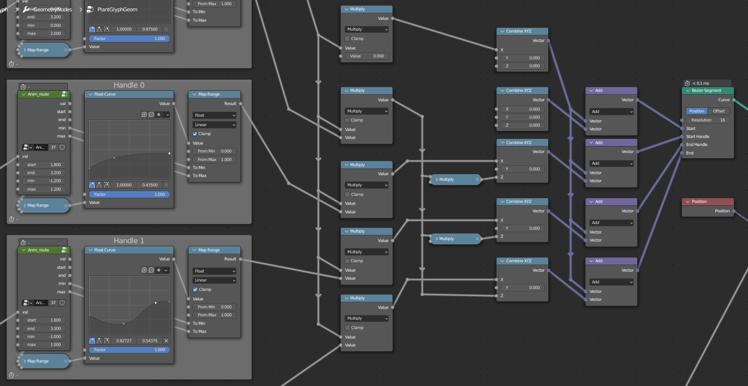Image resolution: width=748 pixels, height=386 pixels.
Task: Select GeometryNodes in the breadcrumb
Action: (52, 9)
